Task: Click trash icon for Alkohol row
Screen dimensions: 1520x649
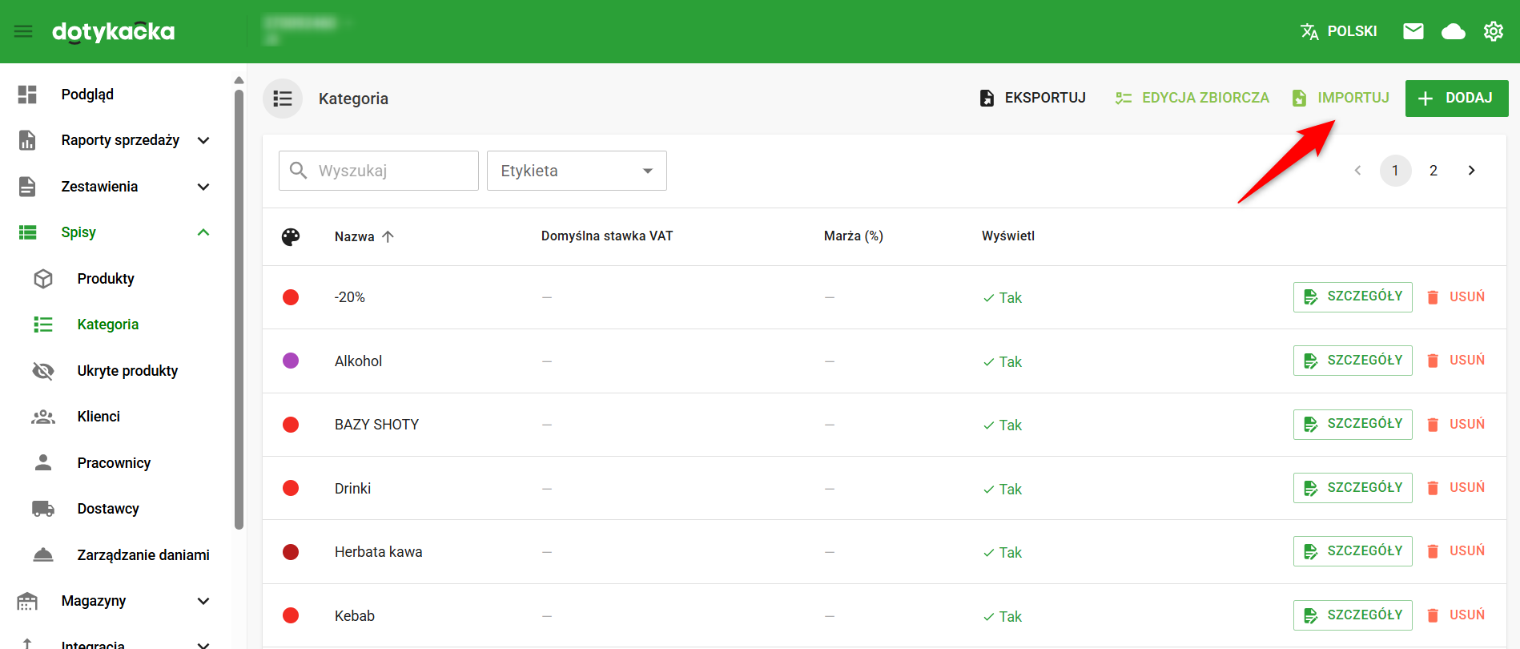Action: 1433,361
